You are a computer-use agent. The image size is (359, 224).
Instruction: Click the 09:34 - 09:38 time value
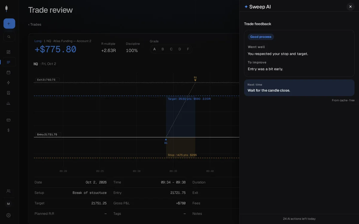(x=173, y=182)
